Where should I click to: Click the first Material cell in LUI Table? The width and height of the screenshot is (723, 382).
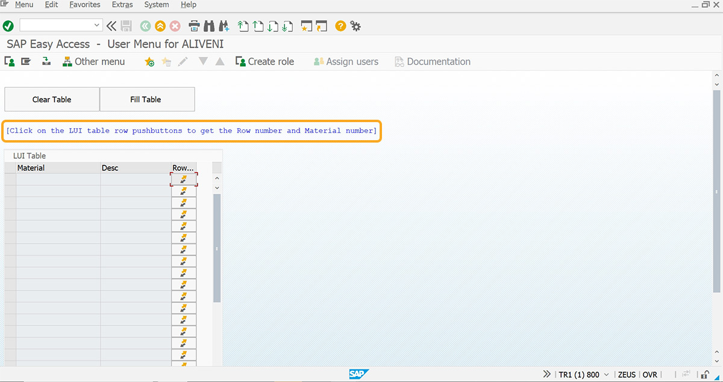pos(58,179)
